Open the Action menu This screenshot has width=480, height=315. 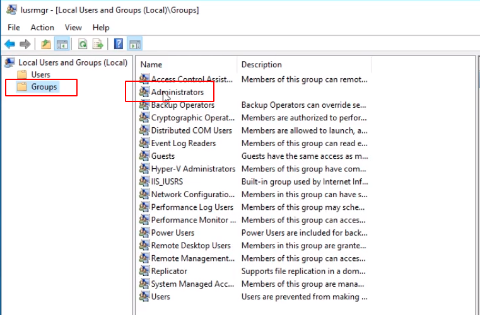[x=42, y=28]
